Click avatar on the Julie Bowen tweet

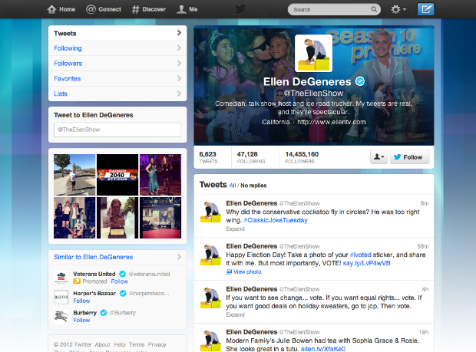[210, 340]
